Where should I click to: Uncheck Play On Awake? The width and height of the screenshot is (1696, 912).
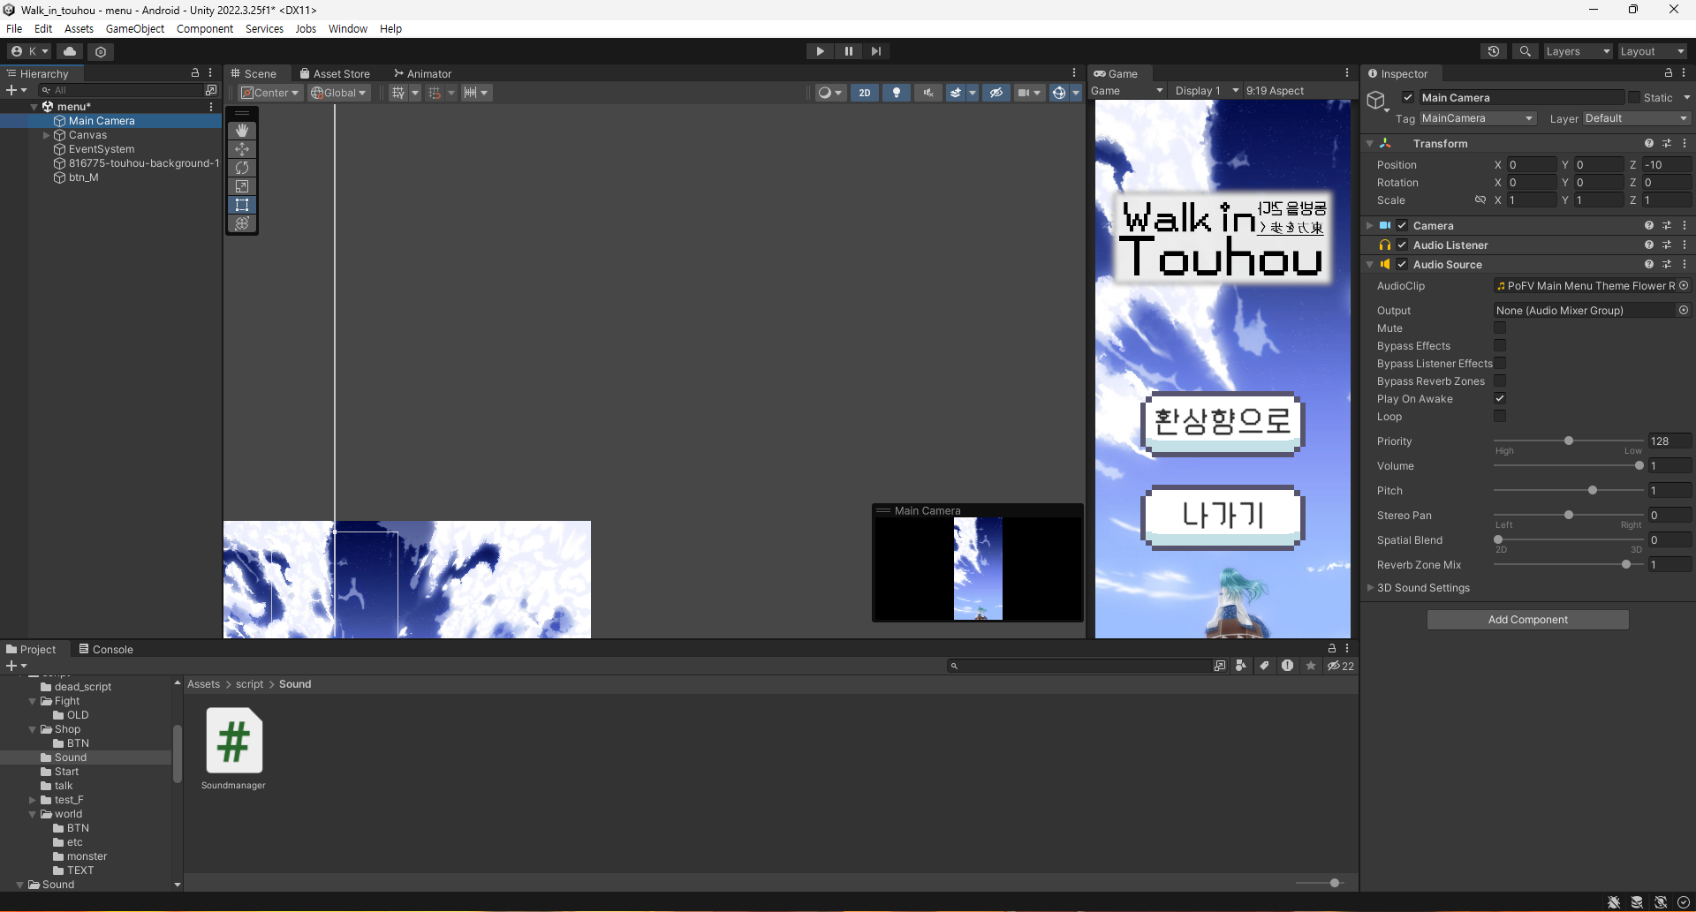coord(1500,399)
